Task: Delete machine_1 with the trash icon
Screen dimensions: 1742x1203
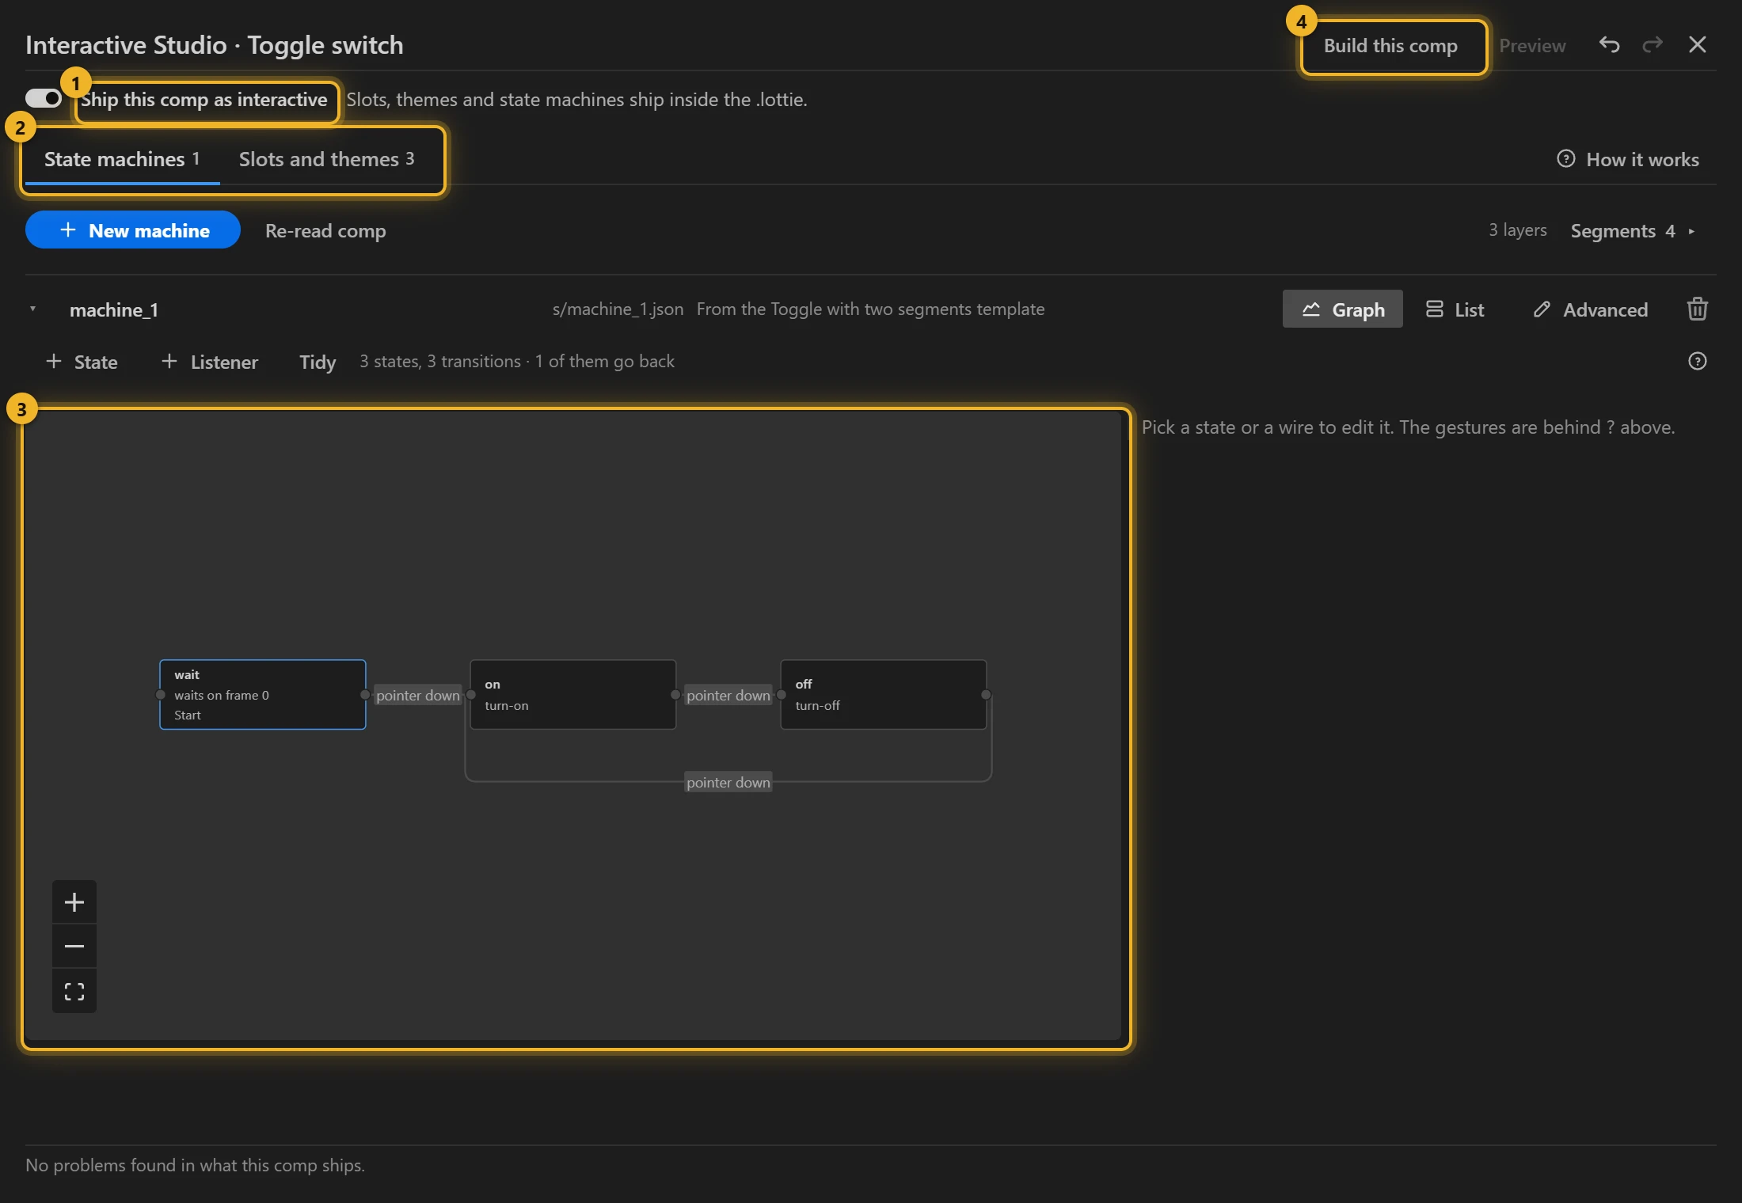Action: pyautogui.click(x=1698, y=309)
